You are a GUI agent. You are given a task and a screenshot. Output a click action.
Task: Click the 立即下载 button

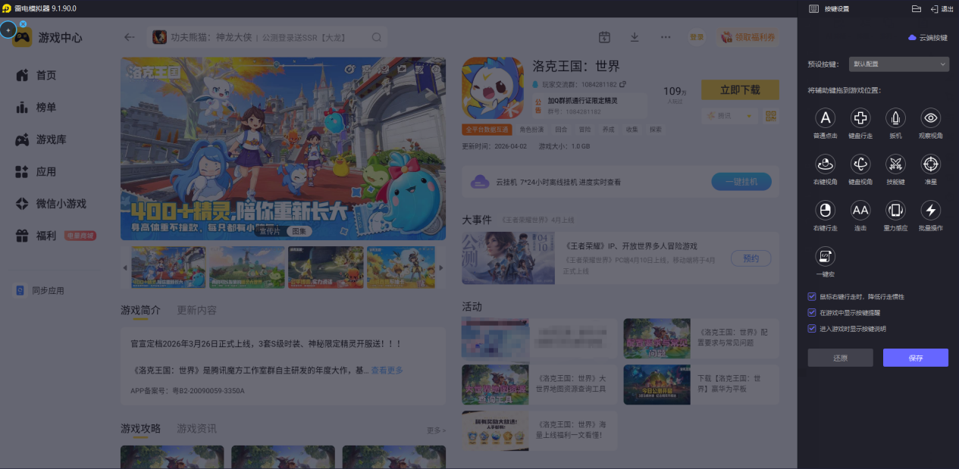[x=740, y=89]
